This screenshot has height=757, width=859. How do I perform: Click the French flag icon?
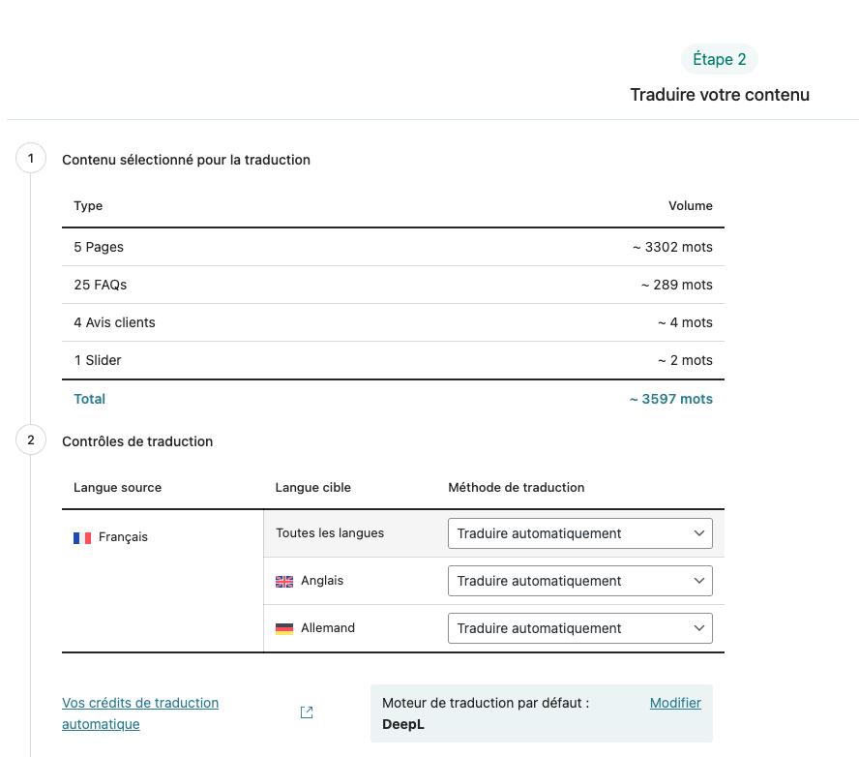[x=82, y=537]
